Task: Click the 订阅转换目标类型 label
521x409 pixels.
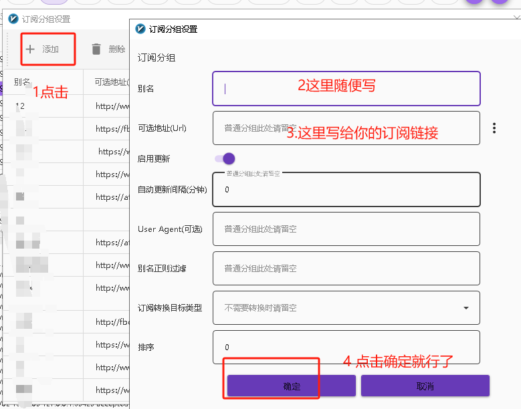Action: pyautogui.click(x=170, y=308)
